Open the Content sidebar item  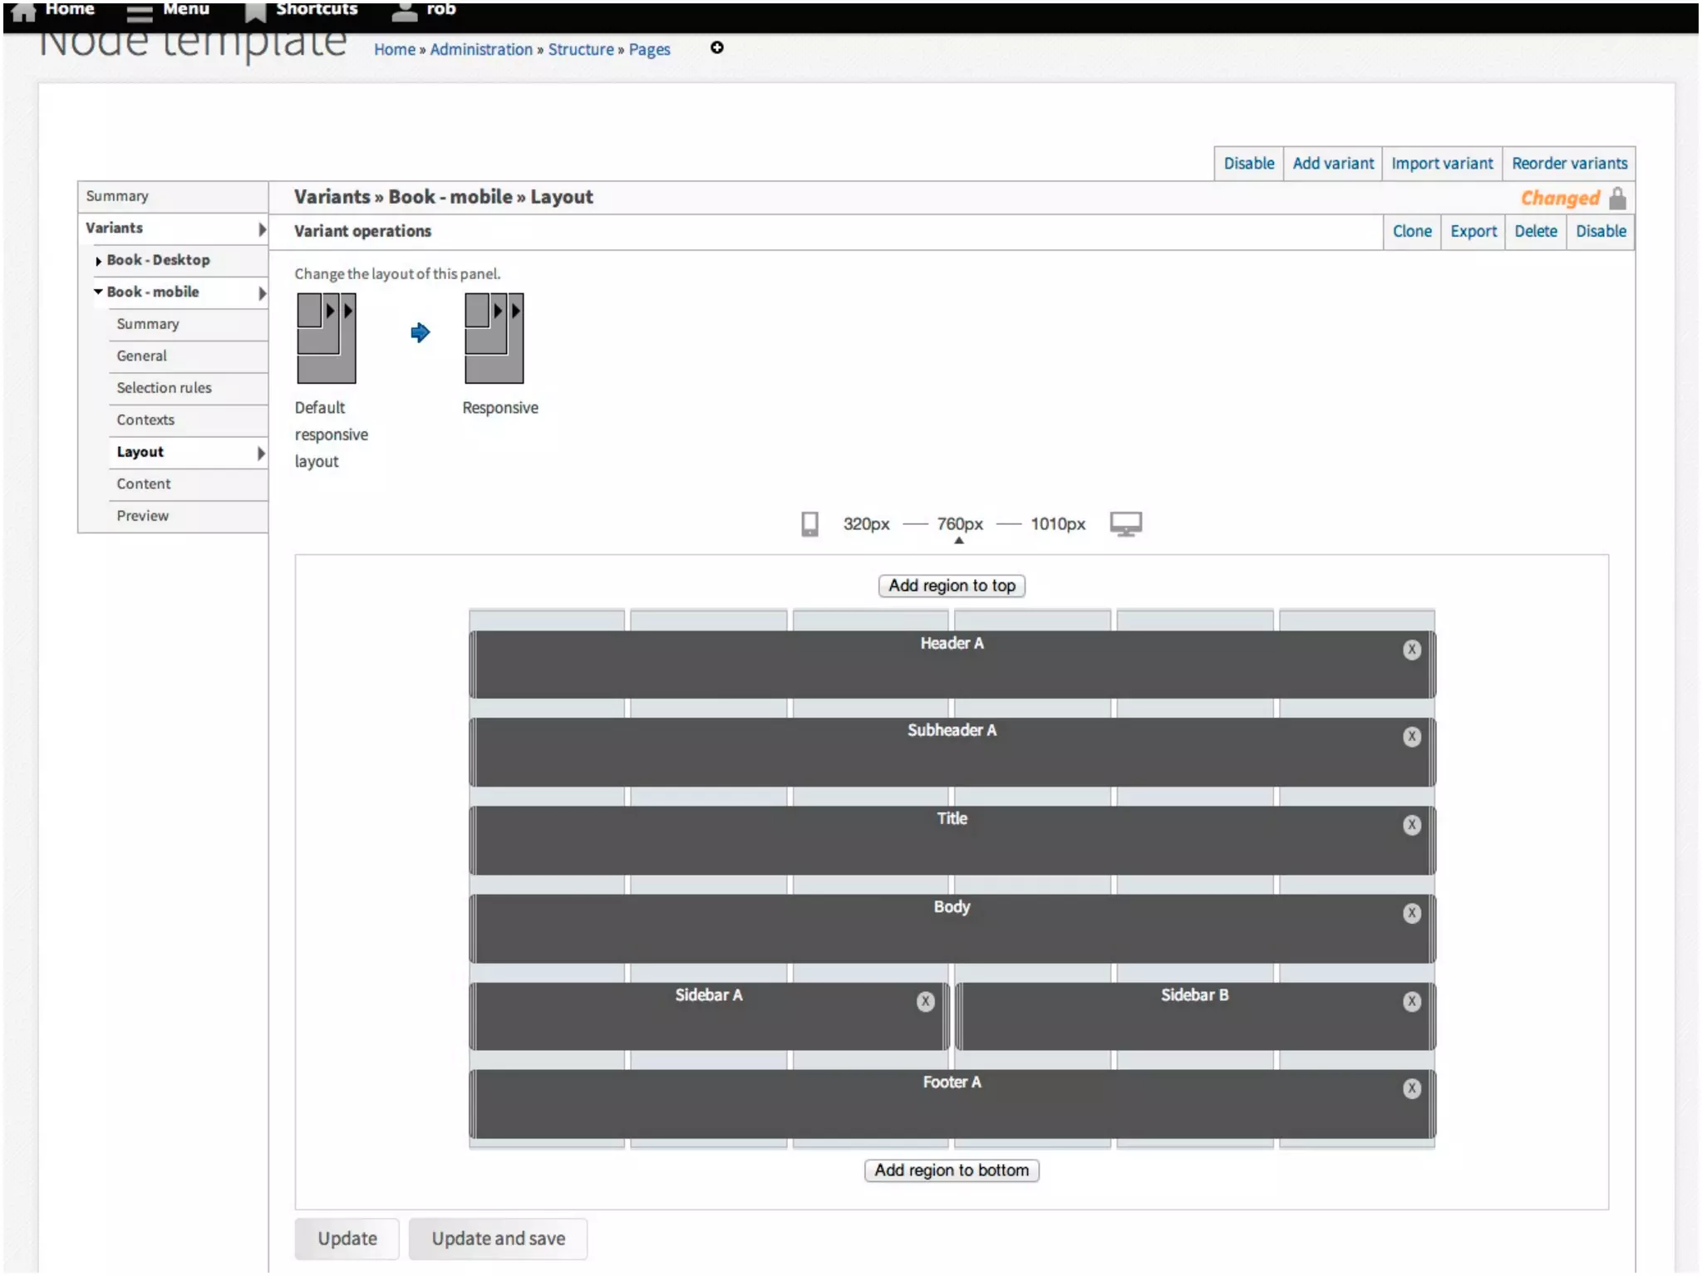coord(143,484)
